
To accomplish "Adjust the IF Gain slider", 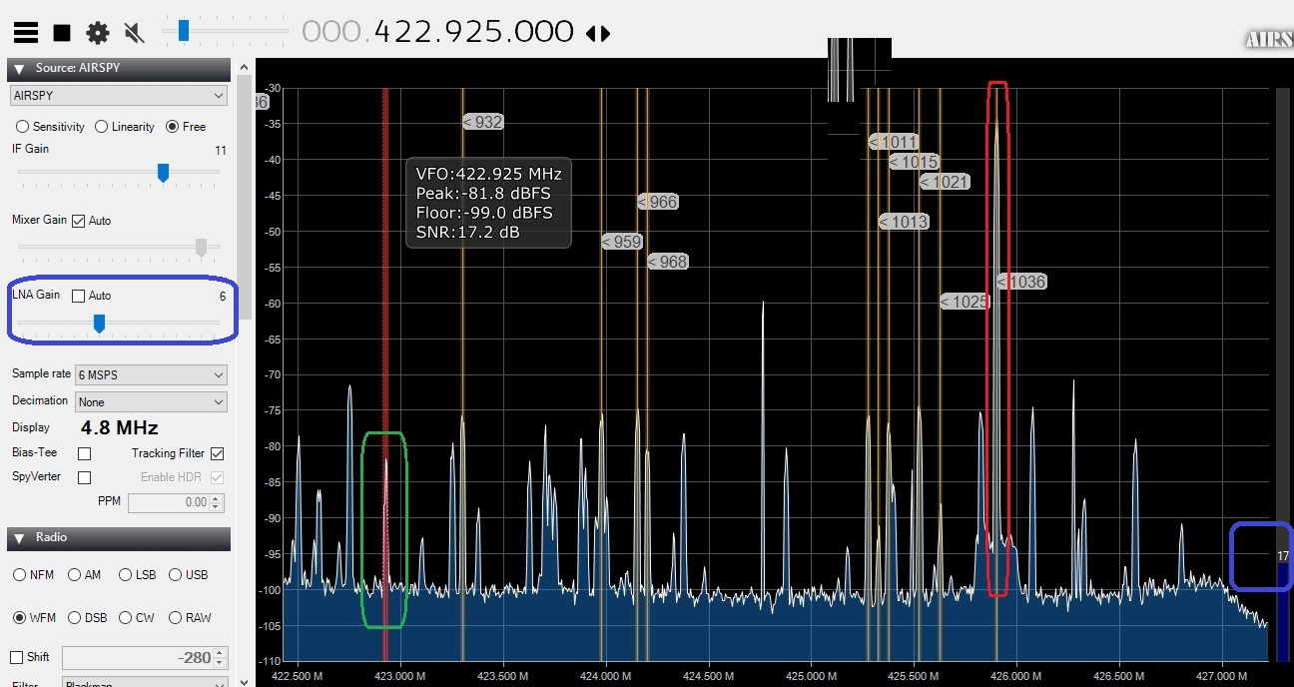I will click(119, 173).
